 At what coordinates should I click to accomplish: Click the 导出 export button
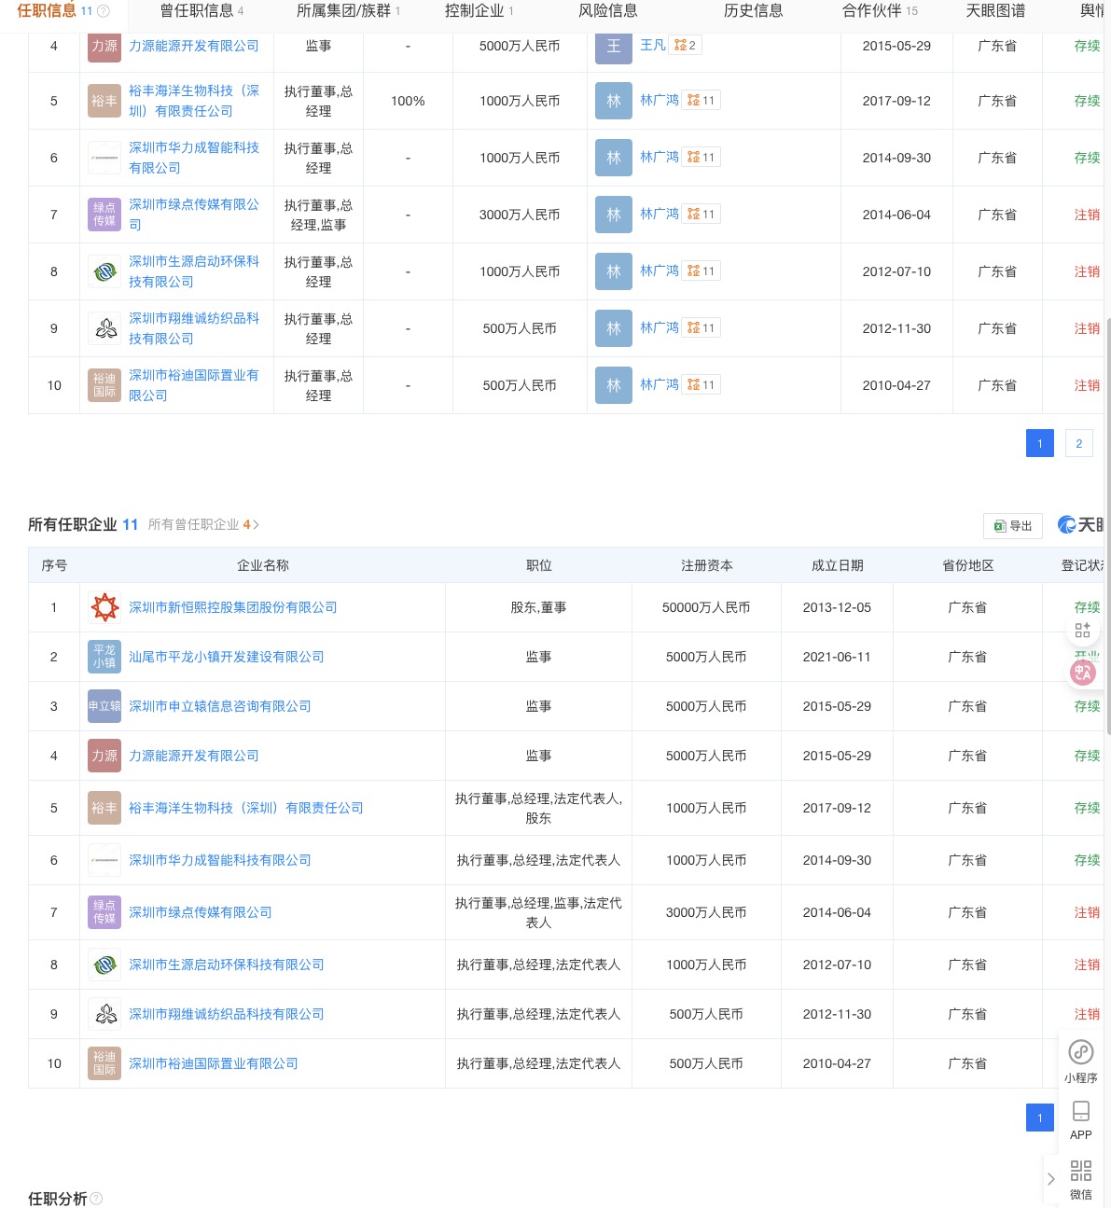(x=1013, y=526)
